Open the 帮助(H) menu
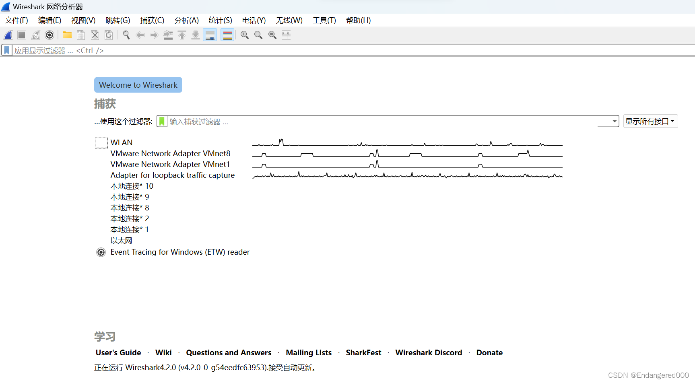Viewport: 695px width, 383px height. click(x=359, y=21)
